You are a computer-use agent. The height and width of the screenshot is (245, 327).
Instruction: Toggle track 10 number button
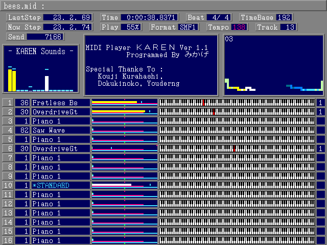click(8, 185)
